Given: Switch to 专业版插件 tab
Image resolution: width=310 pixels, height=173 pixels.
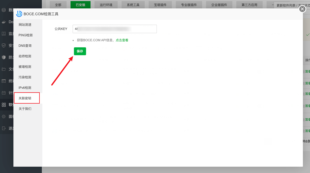Looking at the screenshot, I should click(189, 5).
